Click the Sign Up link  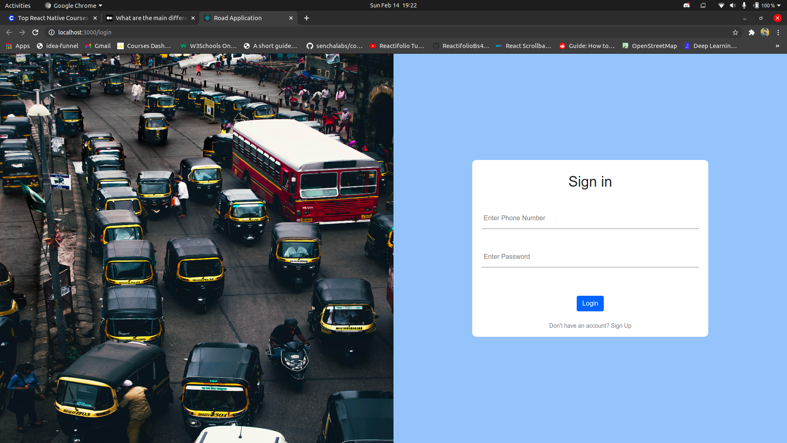click(x=621, y=326)
